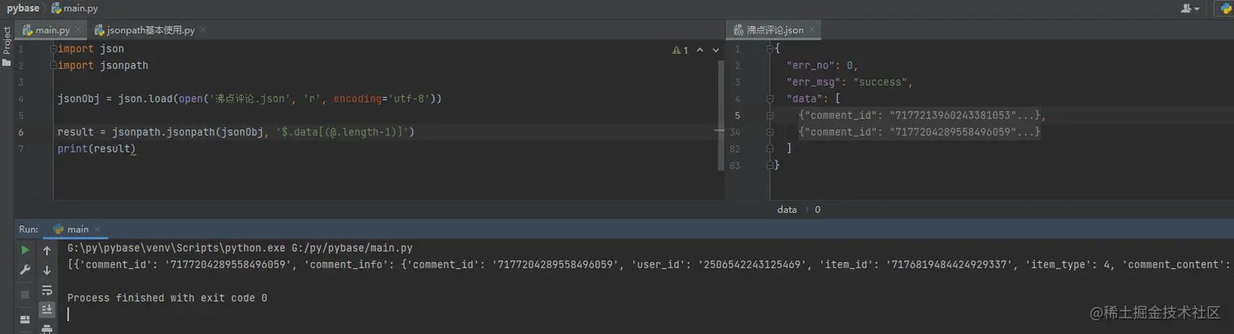Open the Project tool window stripe
The width and height of the screenshot is (1234, 334).
click(7, 47)
